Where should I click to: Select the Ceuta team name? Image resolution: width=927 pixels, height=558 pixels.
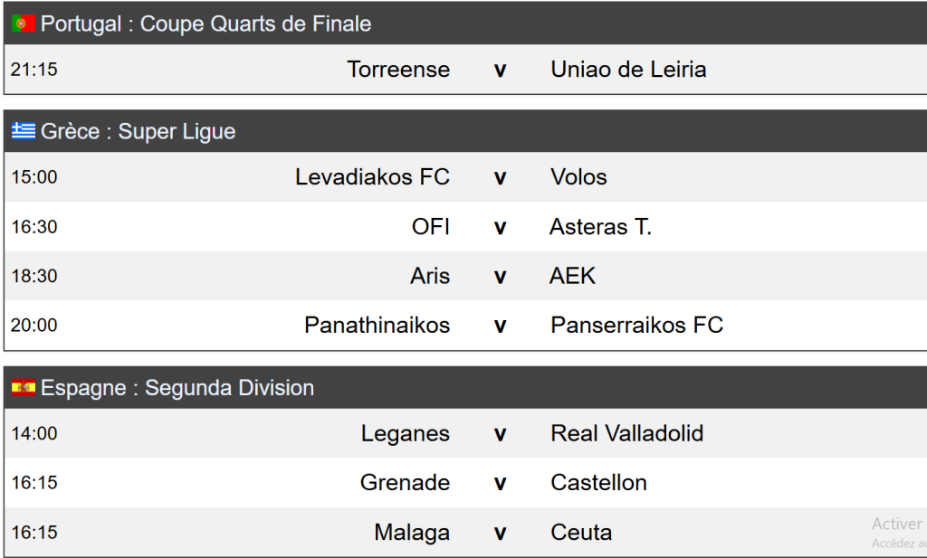581,533
